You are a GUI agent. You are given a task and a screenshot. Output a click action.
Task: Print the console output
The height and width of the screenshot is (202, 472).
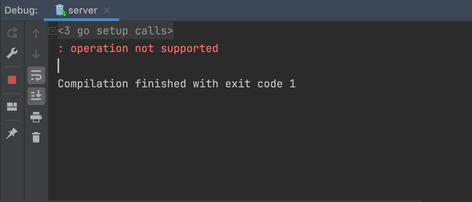pos(36,117)
